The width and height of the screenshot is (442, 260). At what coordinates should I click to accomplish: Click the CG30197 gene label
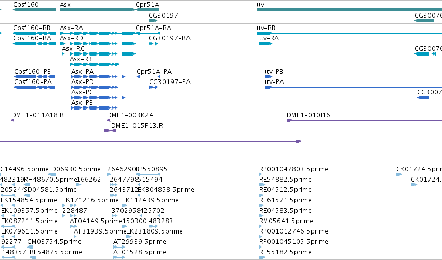pos(163,15)
